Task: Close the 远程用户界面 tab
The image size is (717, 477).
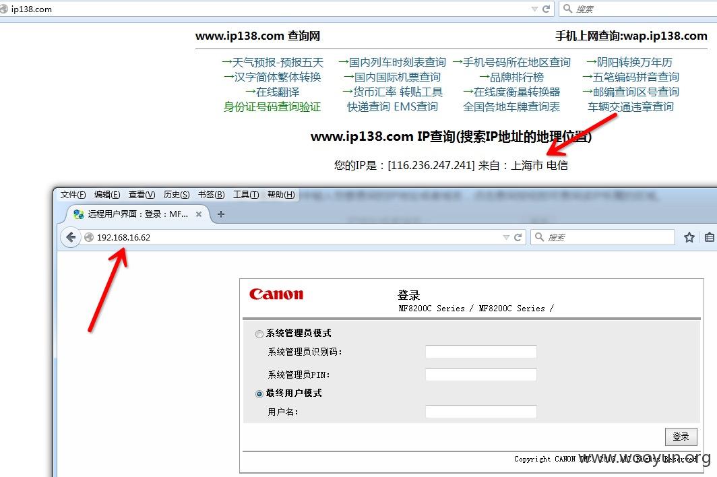Action: point(199,214)
